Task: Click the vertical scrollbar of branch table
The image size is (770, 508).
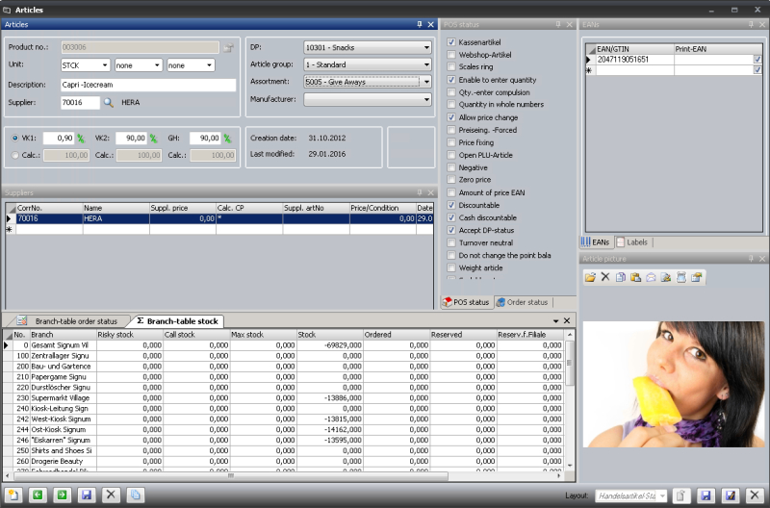Action: coord(570,364)
